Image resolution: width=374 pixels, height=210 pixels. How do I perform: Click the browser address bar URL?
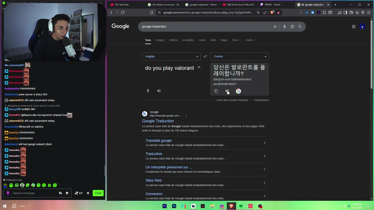click(208, 13)
